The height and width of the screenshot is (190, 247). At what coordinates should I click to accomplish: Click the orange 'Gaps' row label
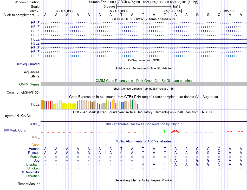[35, 145]
